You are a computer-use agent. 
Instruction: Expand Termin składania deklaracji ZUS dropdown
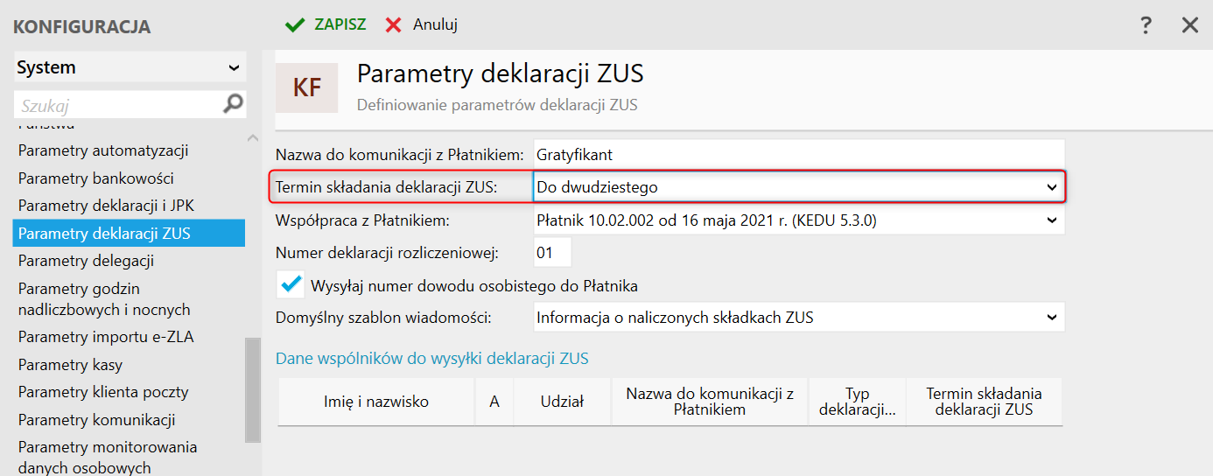[x=1051, y=187]
